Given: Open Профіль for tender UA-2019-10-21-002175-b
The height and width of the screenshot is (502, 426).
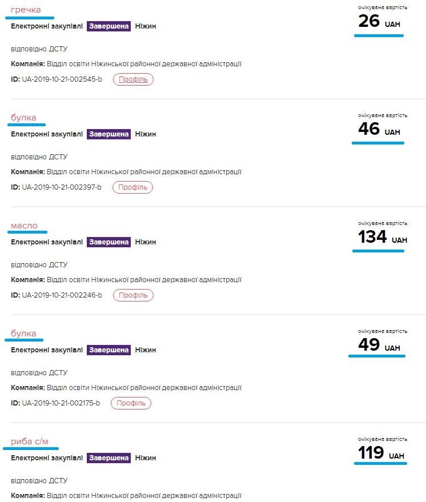Looking at the screenshot, I should pos(131,403).
